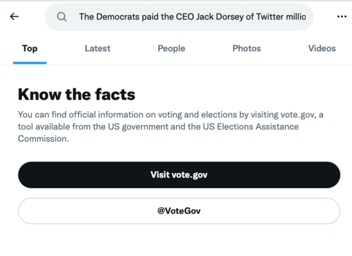Switch to the Latest tab
The height and width of the screenshot is (256, 352).
coord(97,49)
